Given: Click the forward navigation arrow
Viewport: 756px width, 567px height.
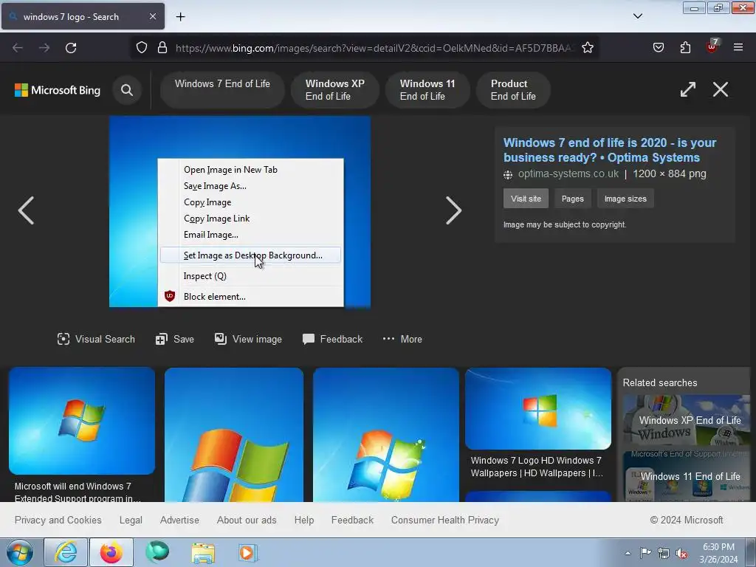Looking at the screenshot, I should (x=44, y=48).
